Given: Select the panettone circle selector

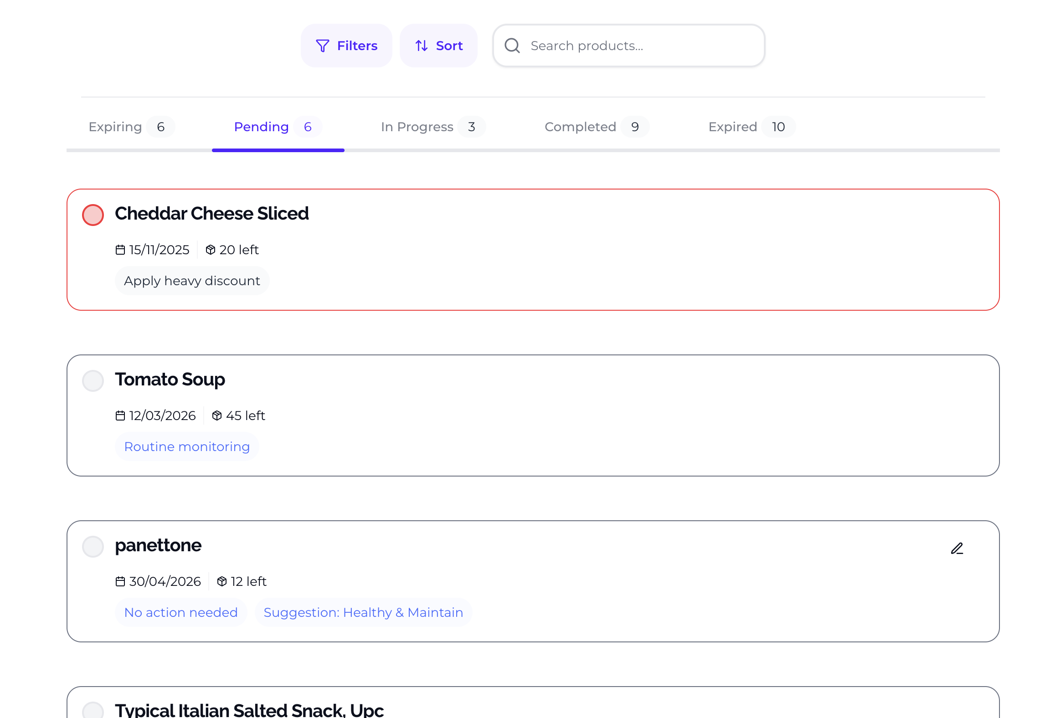Looking at the screenshot, I should point(93,546).
